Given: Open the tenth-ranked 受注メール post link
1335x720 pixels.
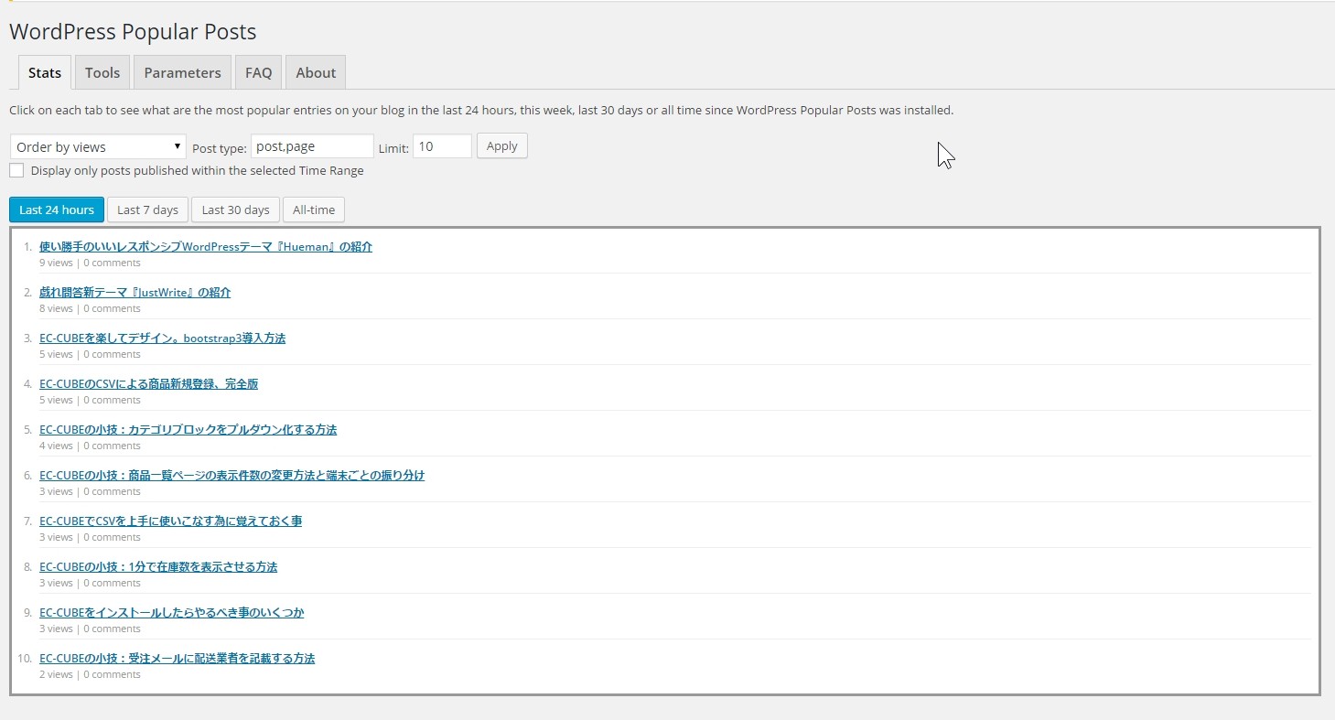Looking at the screenshot, I should coord(177,659).
